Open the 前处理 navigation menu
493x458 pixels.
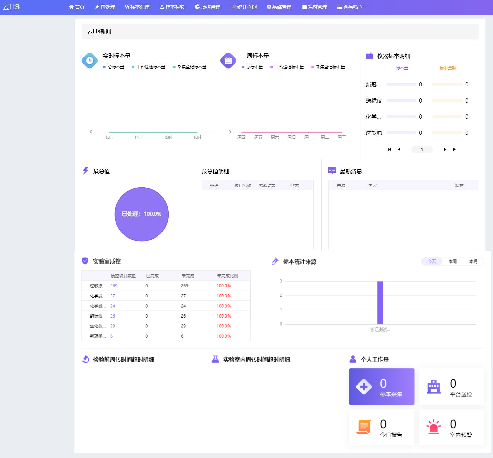point(105,7)
